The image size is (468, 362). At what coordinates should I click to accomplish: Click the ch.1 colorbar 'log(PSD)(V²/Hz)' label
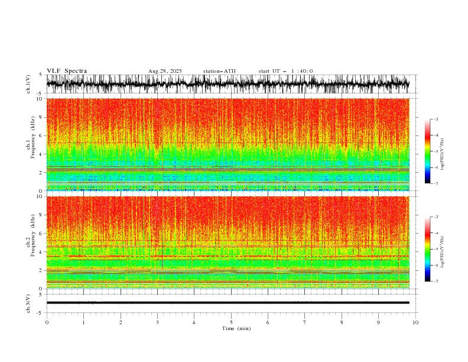click(443, 154)
